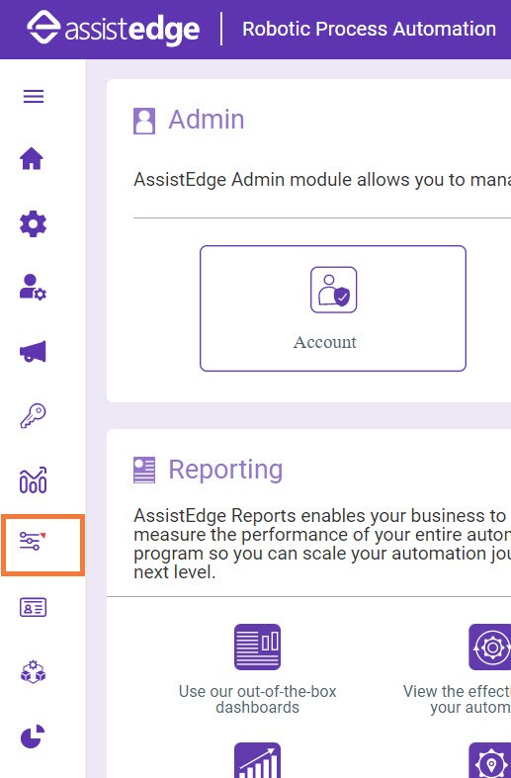Open the key credentials icon in sidebar
Viewport: 511px width, 778px height.
click(33, 415)
